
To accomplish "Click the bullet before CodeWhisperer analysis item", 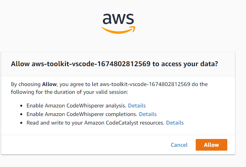I will click(21, 106).
